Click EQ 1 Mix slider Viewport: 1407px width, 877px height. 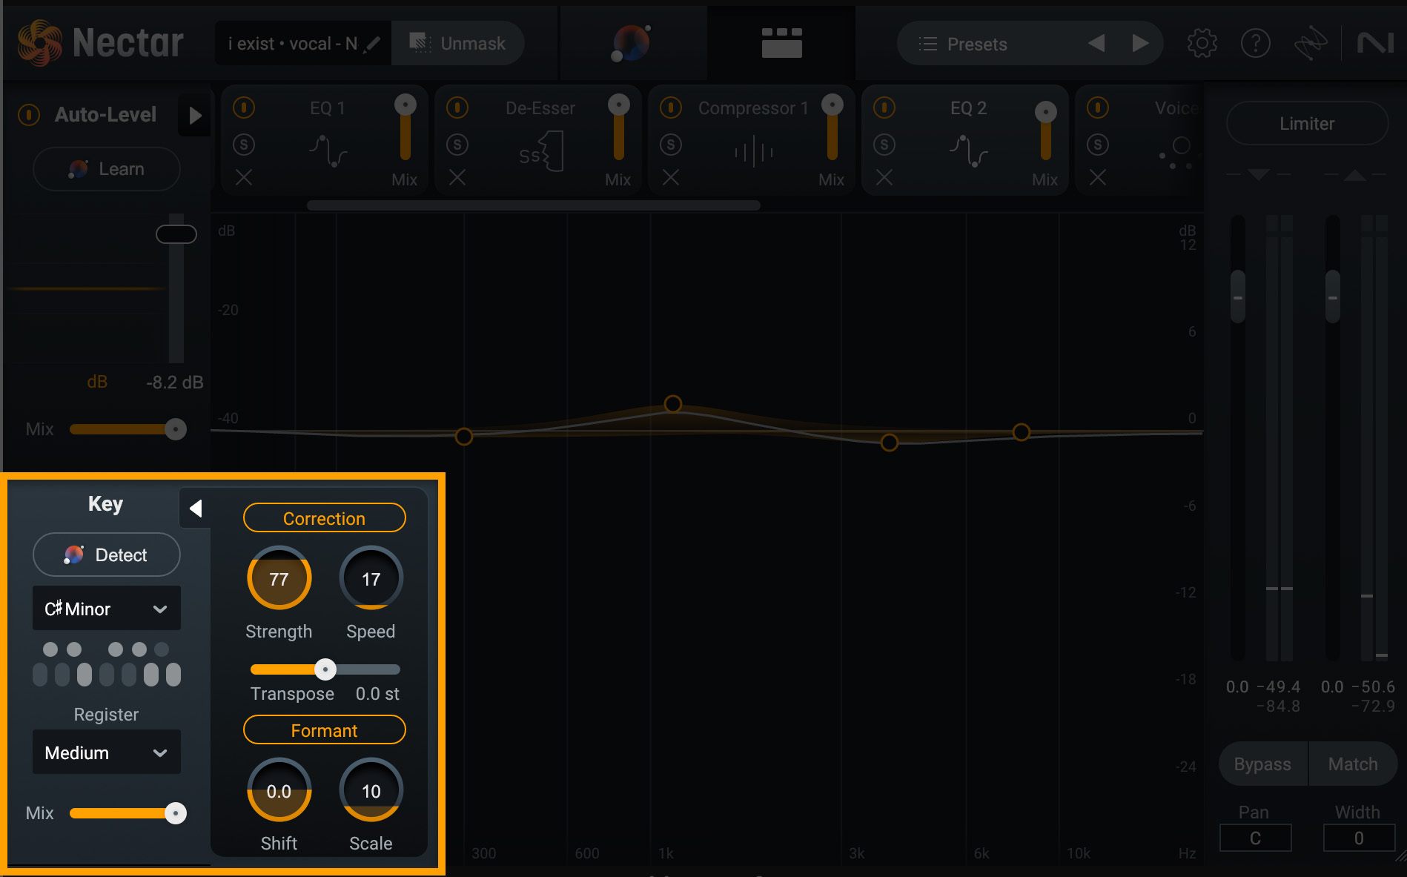pyautogui.click(x=405, y=127)
